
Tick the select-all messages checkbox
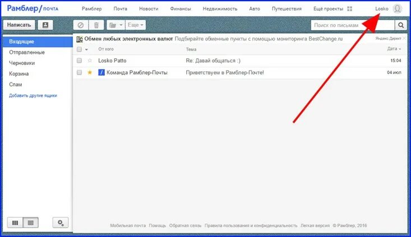click(79, 49)
